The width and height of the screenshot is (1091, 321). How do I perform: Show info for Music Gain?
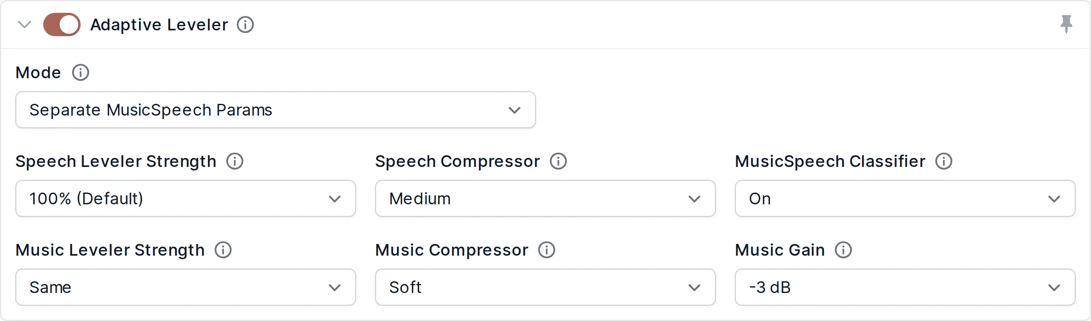[x=843, y=250]
